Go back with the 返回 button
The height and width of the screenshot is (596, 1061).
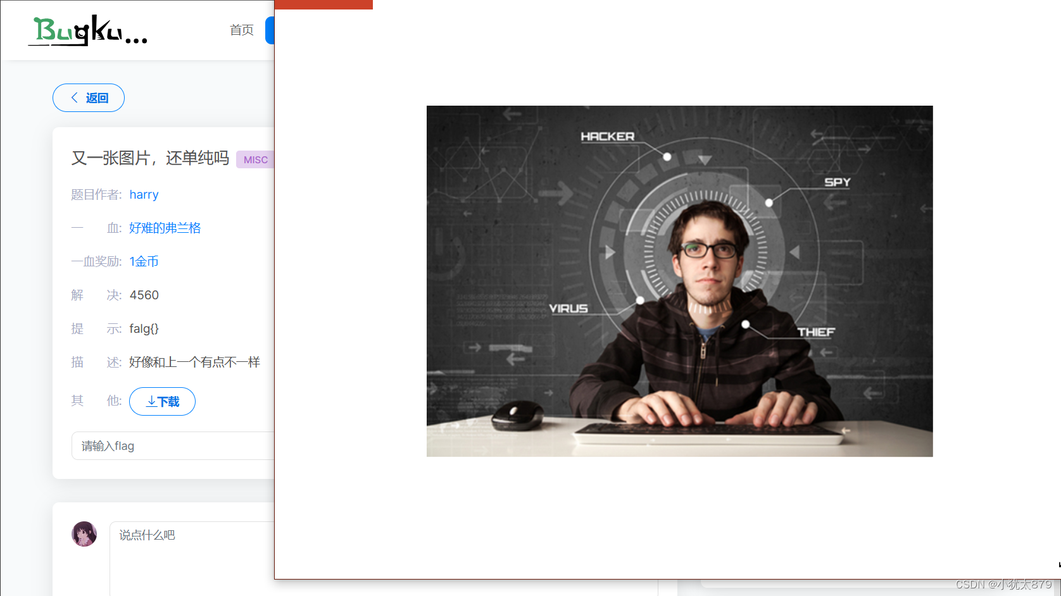pyautogui.click(x=89, y=97)
